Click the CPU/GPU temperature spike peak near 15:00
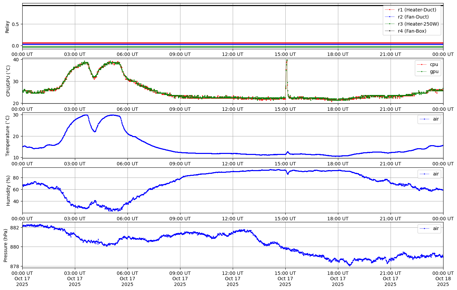The height and width of the screenshot is (290, 457). click(x=287, y=60)
